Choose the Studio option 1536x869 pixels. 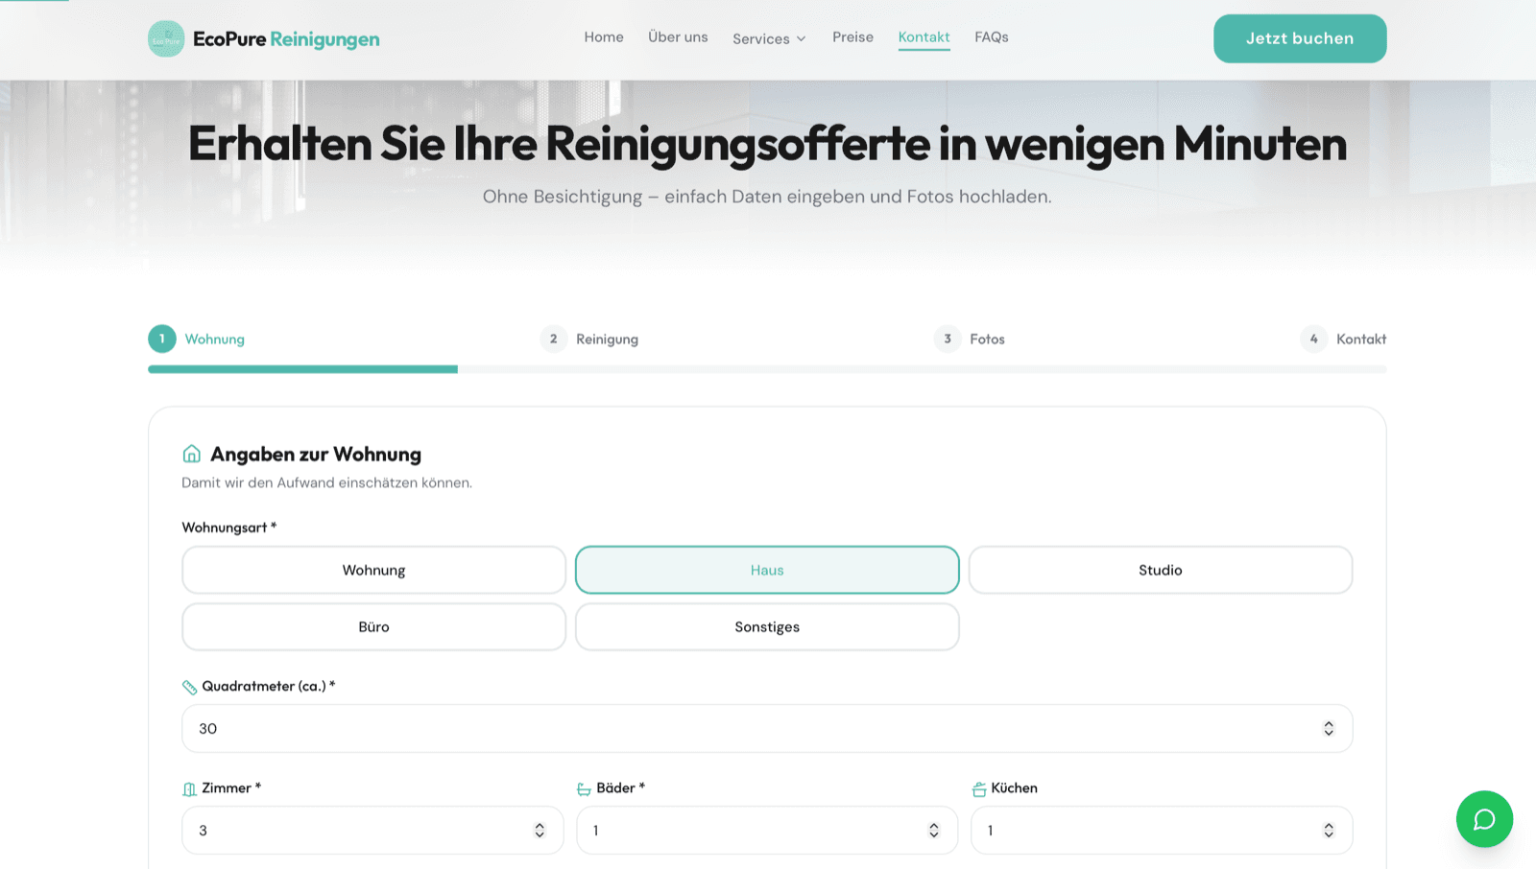1161,570
